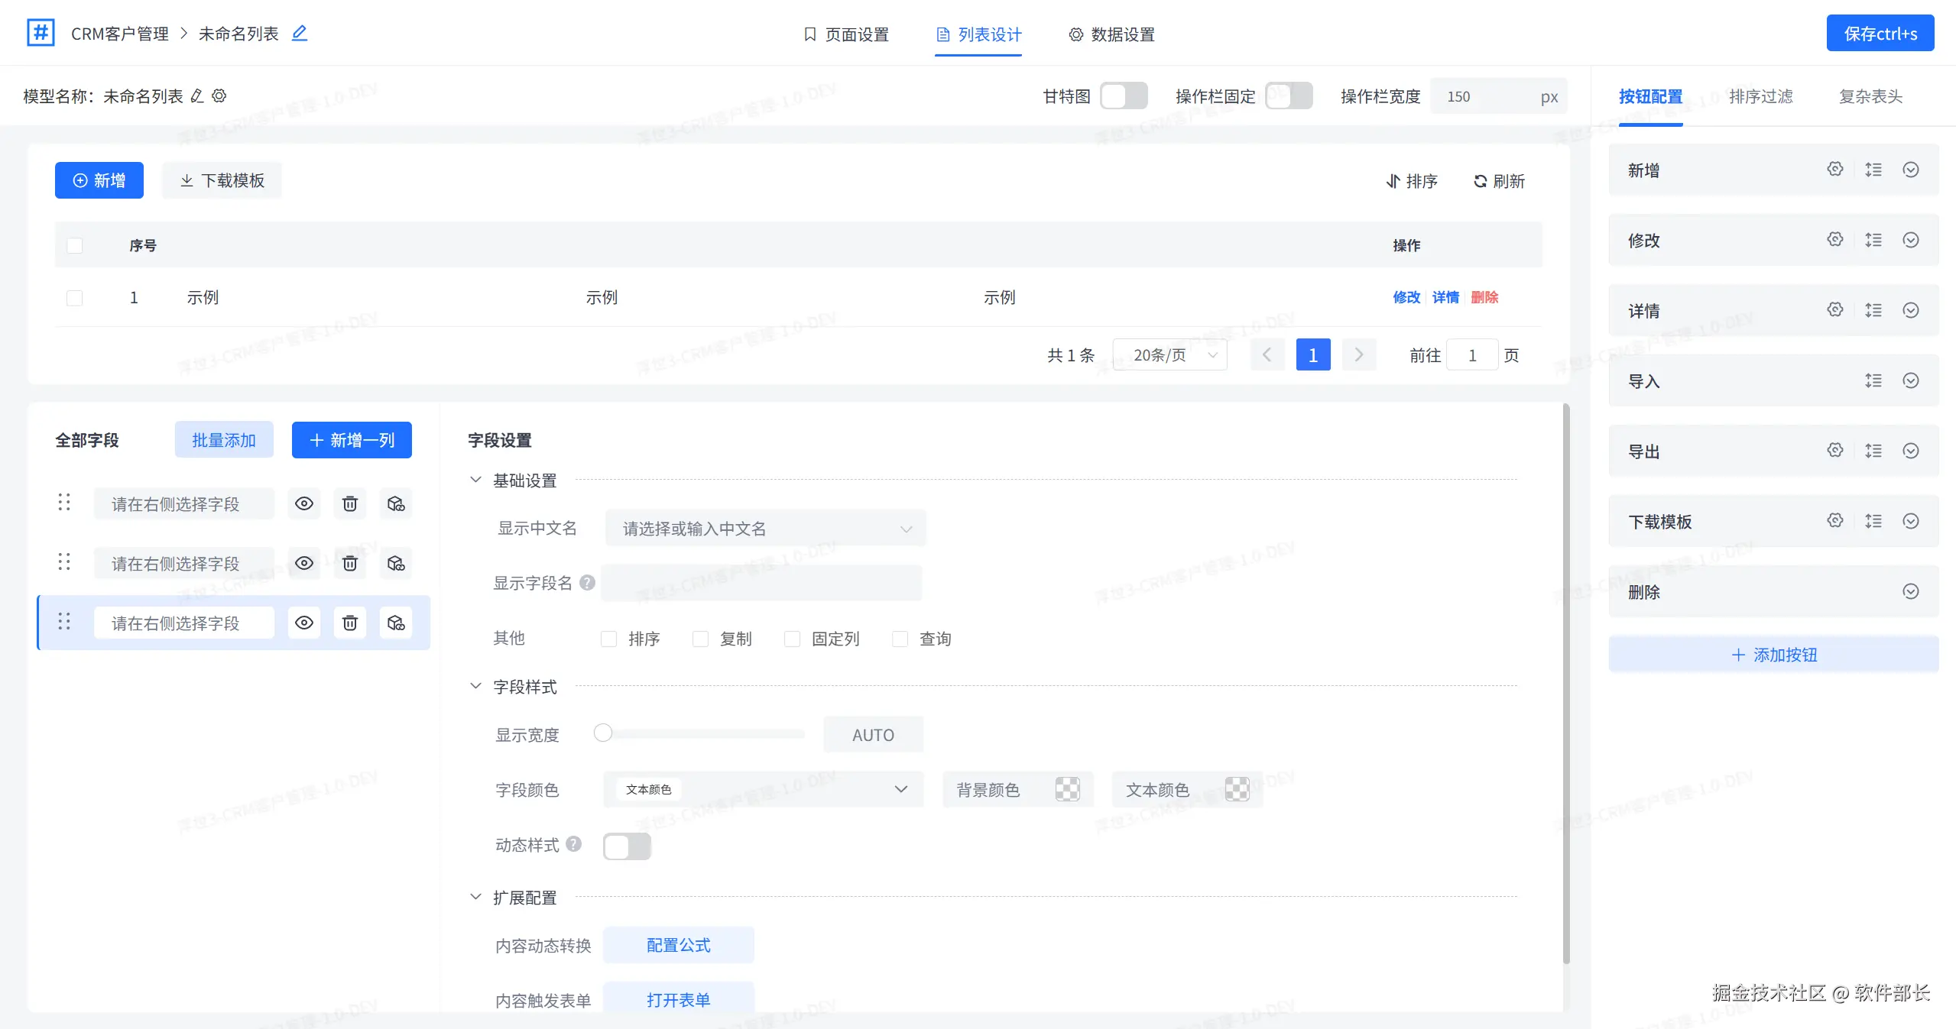Click the list icon on the 导入 button row

pyautogui.click(x=1873, y=380)
